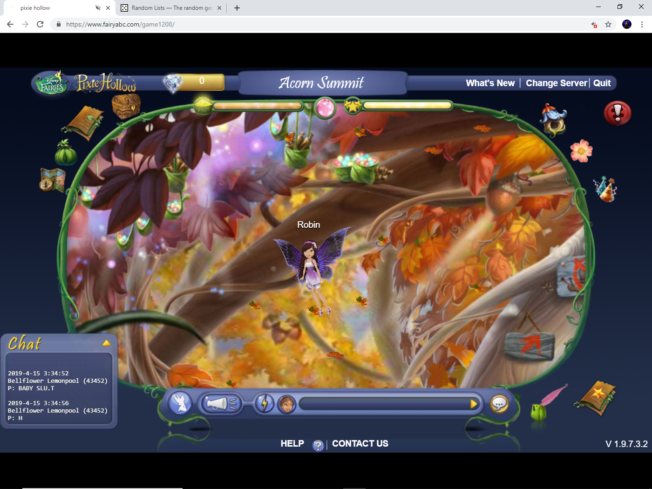Open the megaphone shout tool

220,403
